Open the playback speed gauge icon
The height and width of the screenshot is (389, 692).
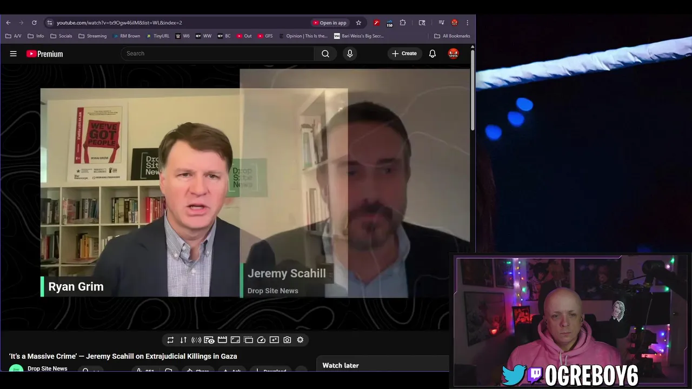[x=261, y=340]
